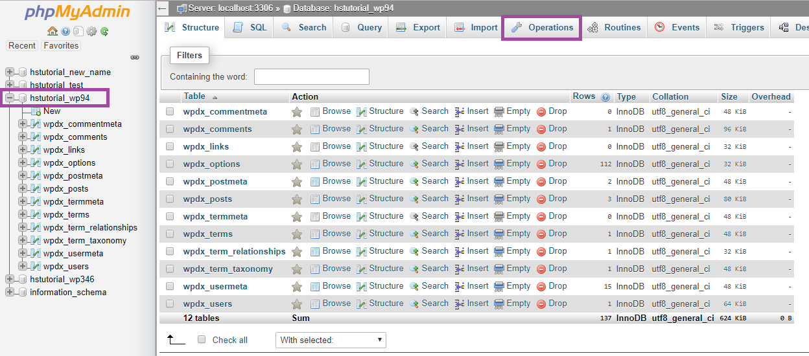Click green reload navigation panel icon
Screen dimensions: 809x356
104,31
